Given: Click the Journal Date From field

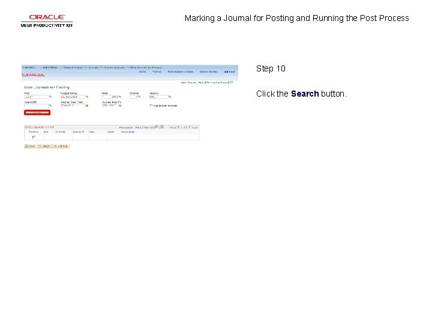Looking at the screenshot, I should point(73,106).
